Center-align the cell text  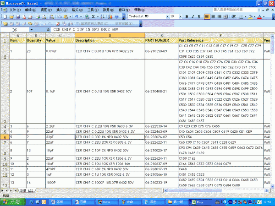point(213,16)
